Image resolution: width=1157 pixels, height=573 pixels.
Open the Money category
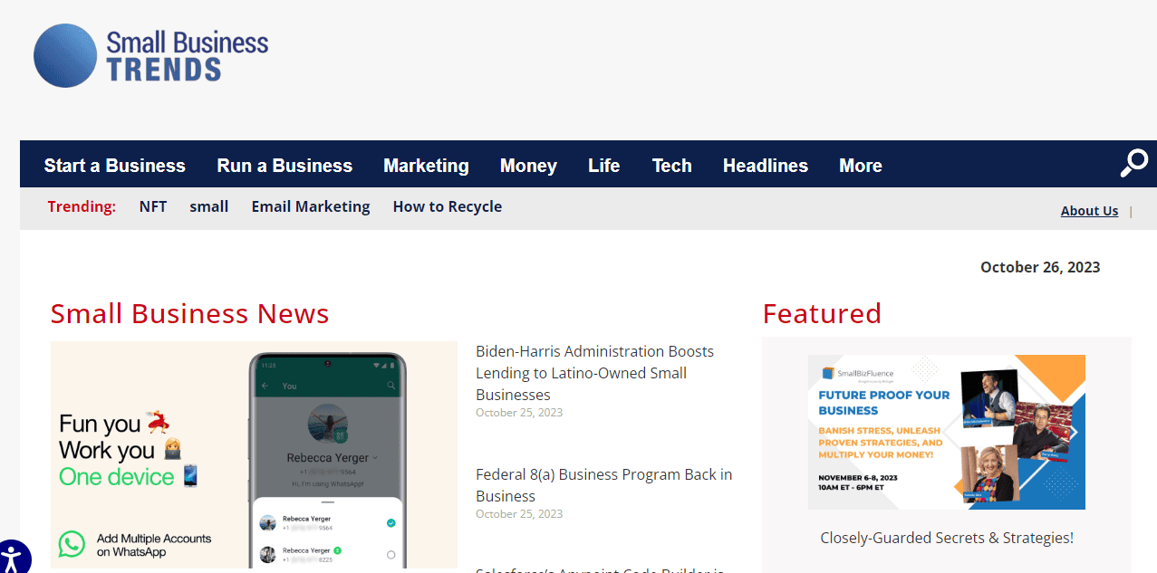tap(528, 166)
